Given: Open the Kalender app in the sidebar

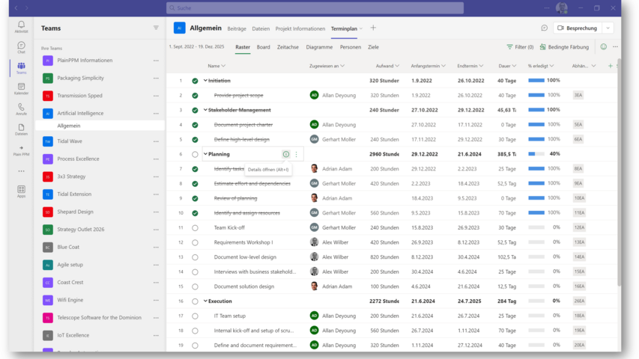Looking at the screenshot, I should click(21, 87).
